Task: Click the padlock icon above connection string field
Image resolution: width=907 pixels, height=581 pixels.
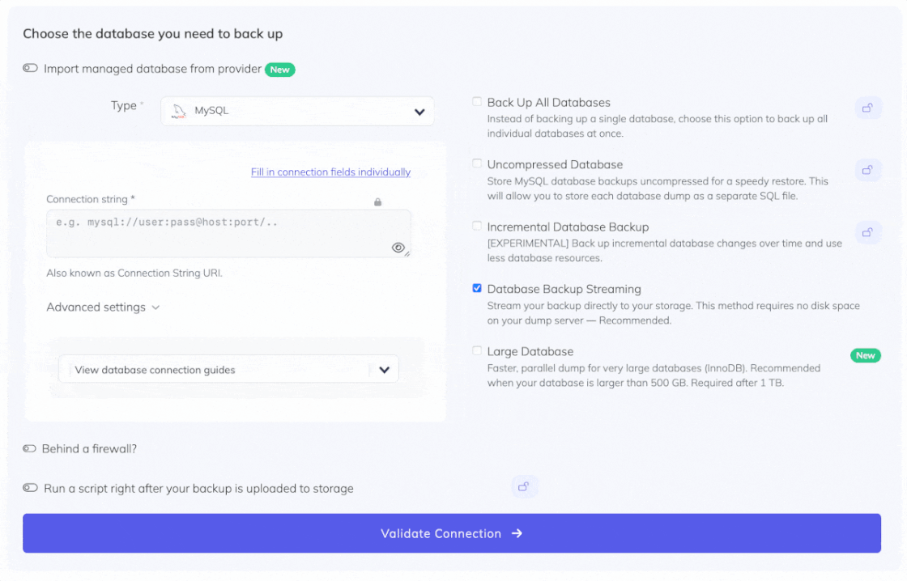Action: [377, 201]
